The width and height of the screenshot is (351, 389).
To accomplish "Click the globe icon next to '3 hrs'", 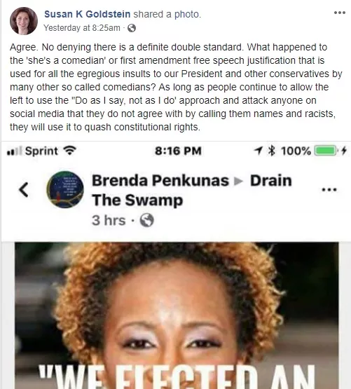I will [x=147, y=220].
